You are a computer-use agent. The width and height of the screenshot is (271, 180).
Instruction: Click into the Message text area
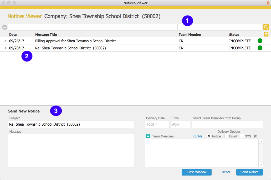pos(71,151)
